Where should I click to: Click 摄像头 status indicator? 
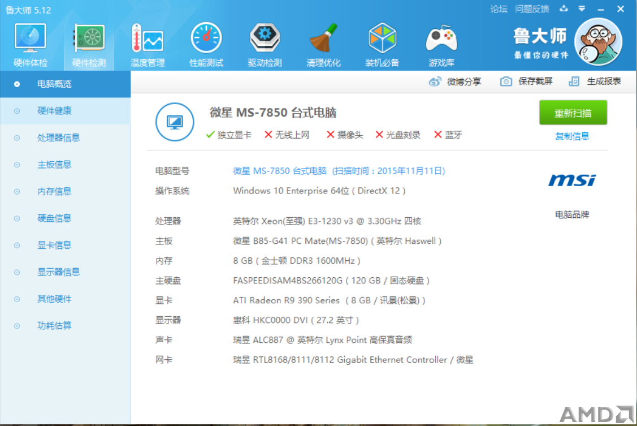point(345,135)
